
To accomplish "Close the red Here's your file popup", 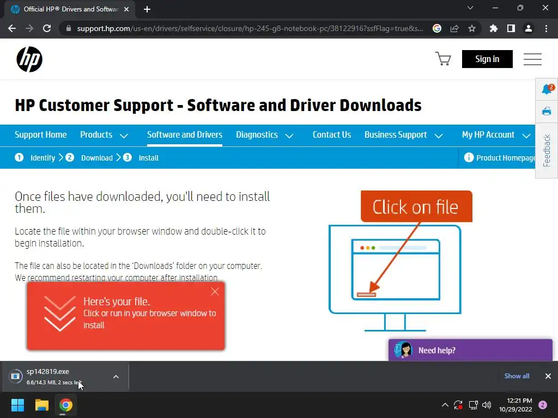I will click(x=215, y=292).
